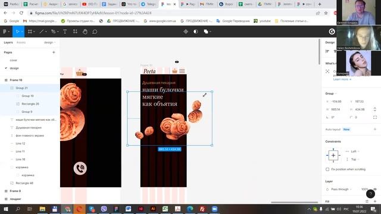Select the Comment tool

click(95, 32)
